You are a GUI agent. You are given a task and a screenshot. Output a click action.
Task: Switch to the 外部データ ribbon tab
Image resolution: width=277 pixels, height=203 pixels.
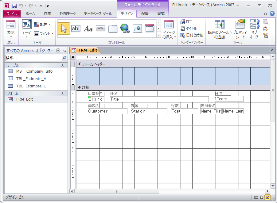click(68, 13)
